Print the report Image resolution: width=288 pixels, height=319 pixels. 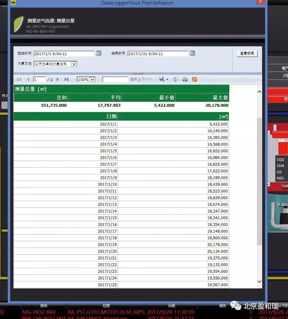(185, 79)
